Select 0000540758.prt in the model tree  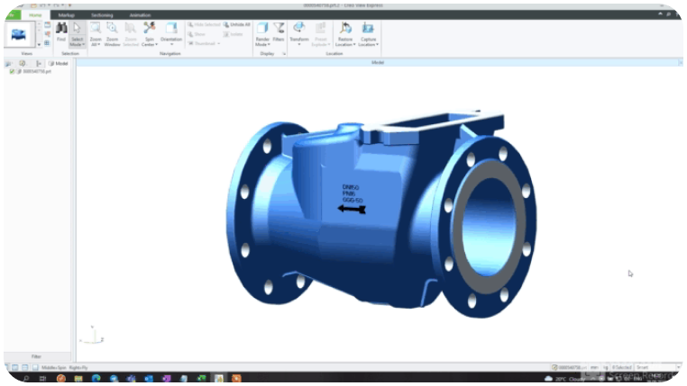(37, 71)
